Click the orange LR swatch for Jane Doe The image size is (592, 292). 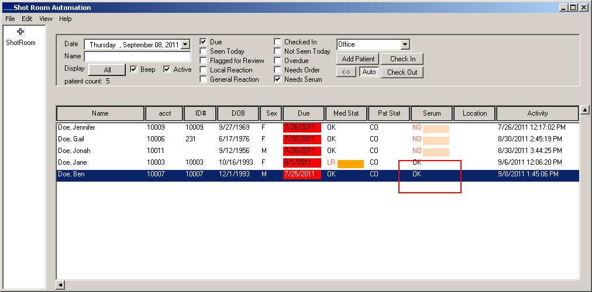tap(350, 164)
